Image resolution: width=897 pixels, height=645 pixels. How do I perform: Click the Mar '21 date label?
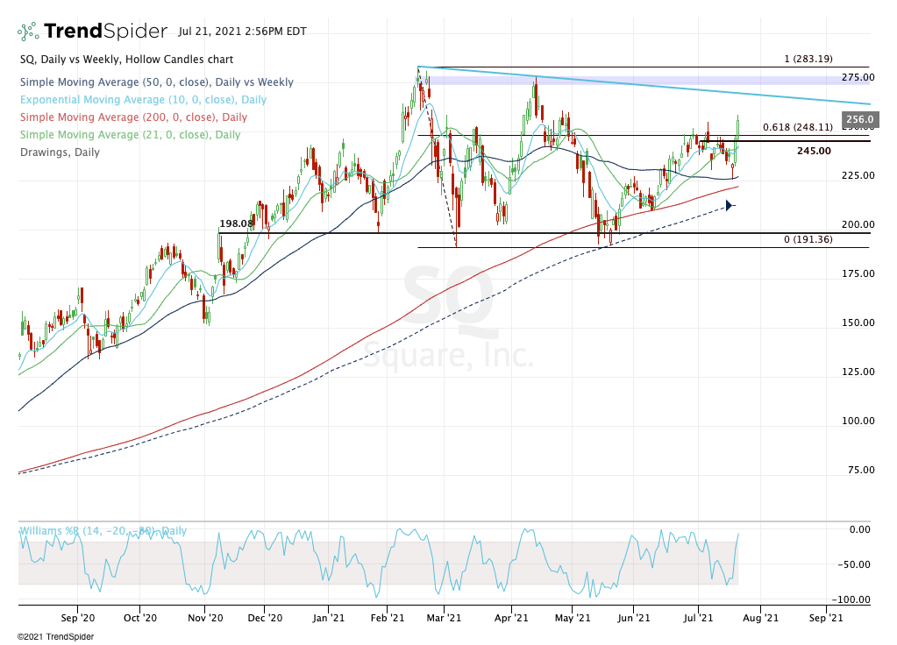click(444, 618)
